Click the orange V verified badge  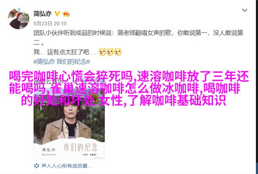(57, 13)
